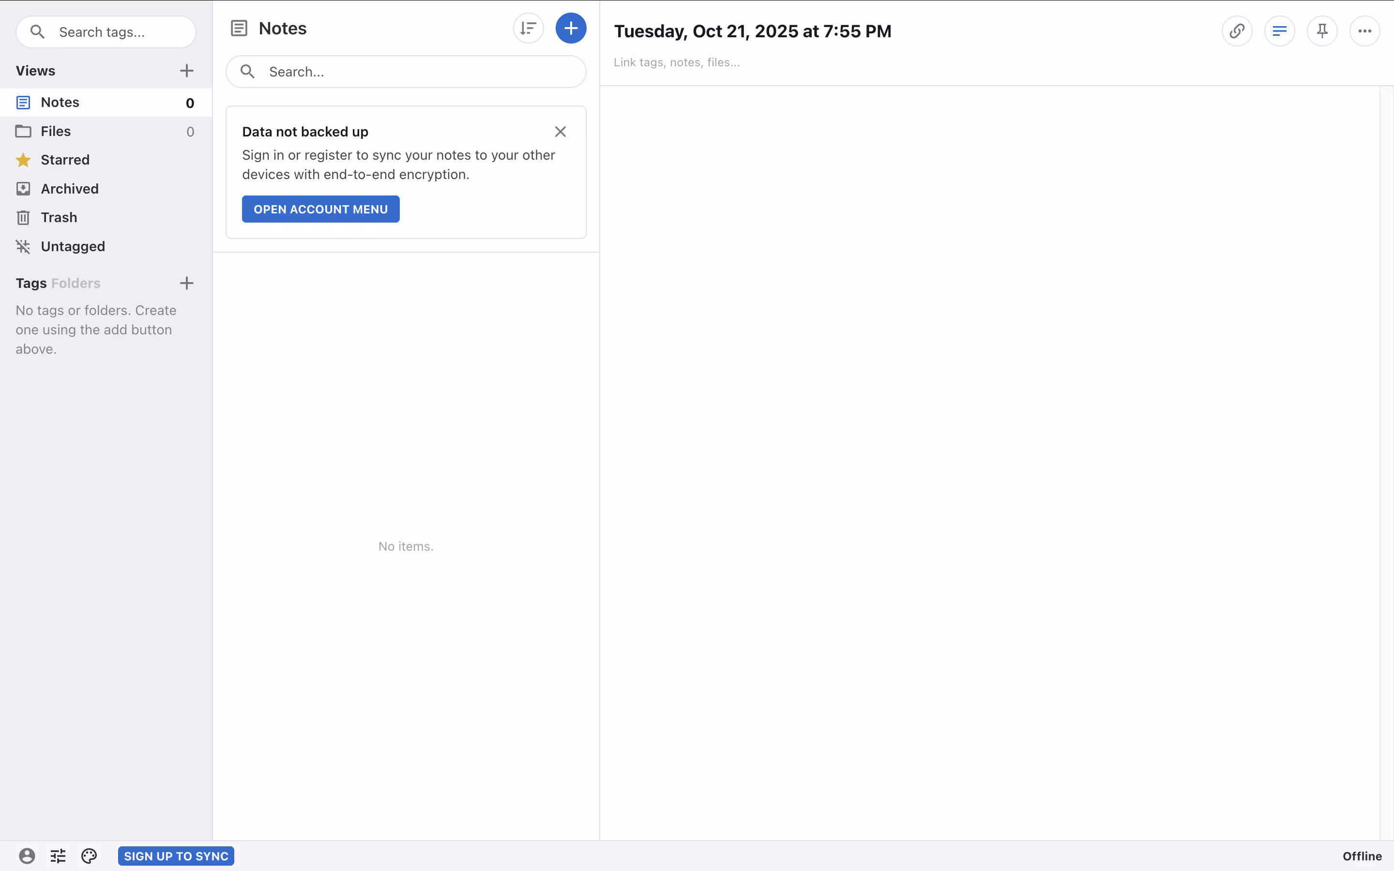
Task: Open quick settings sliders icon
Action: click(58, 856)
